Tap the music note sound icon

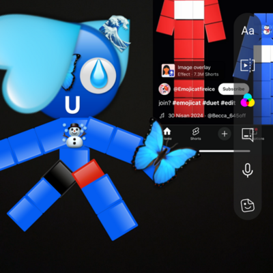tap(162, 115)
